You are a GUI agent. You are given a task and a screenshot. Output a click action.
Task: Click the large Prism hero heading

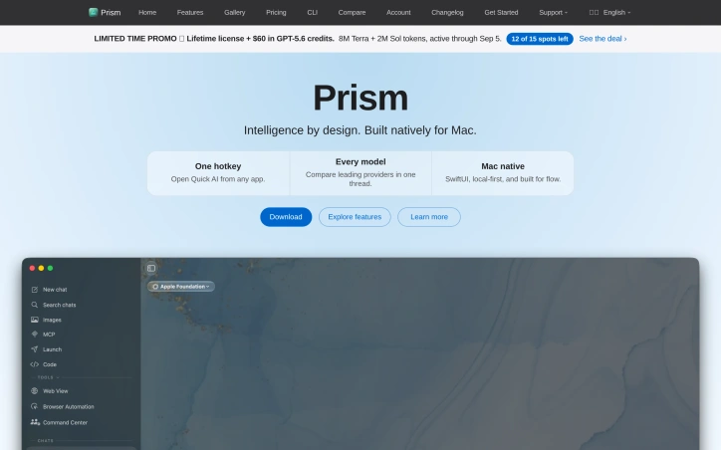[x=360, y=98]
